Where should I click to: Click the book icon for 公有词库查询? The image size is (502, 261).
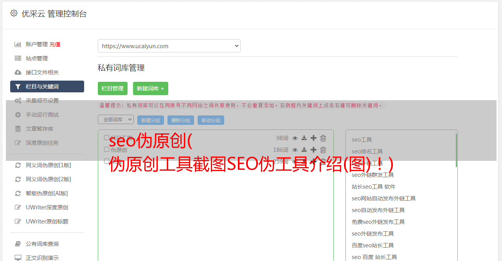click(18, 244)
